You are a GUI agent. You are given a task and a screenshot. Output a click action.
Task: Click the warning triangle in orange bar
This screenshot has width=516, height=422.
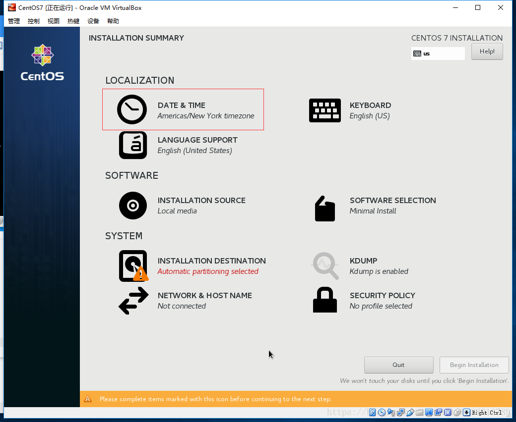88,399
